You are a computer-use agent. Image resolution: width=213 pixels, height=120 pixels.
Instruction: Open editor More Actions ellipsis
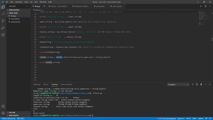click(x=210, y=6)
